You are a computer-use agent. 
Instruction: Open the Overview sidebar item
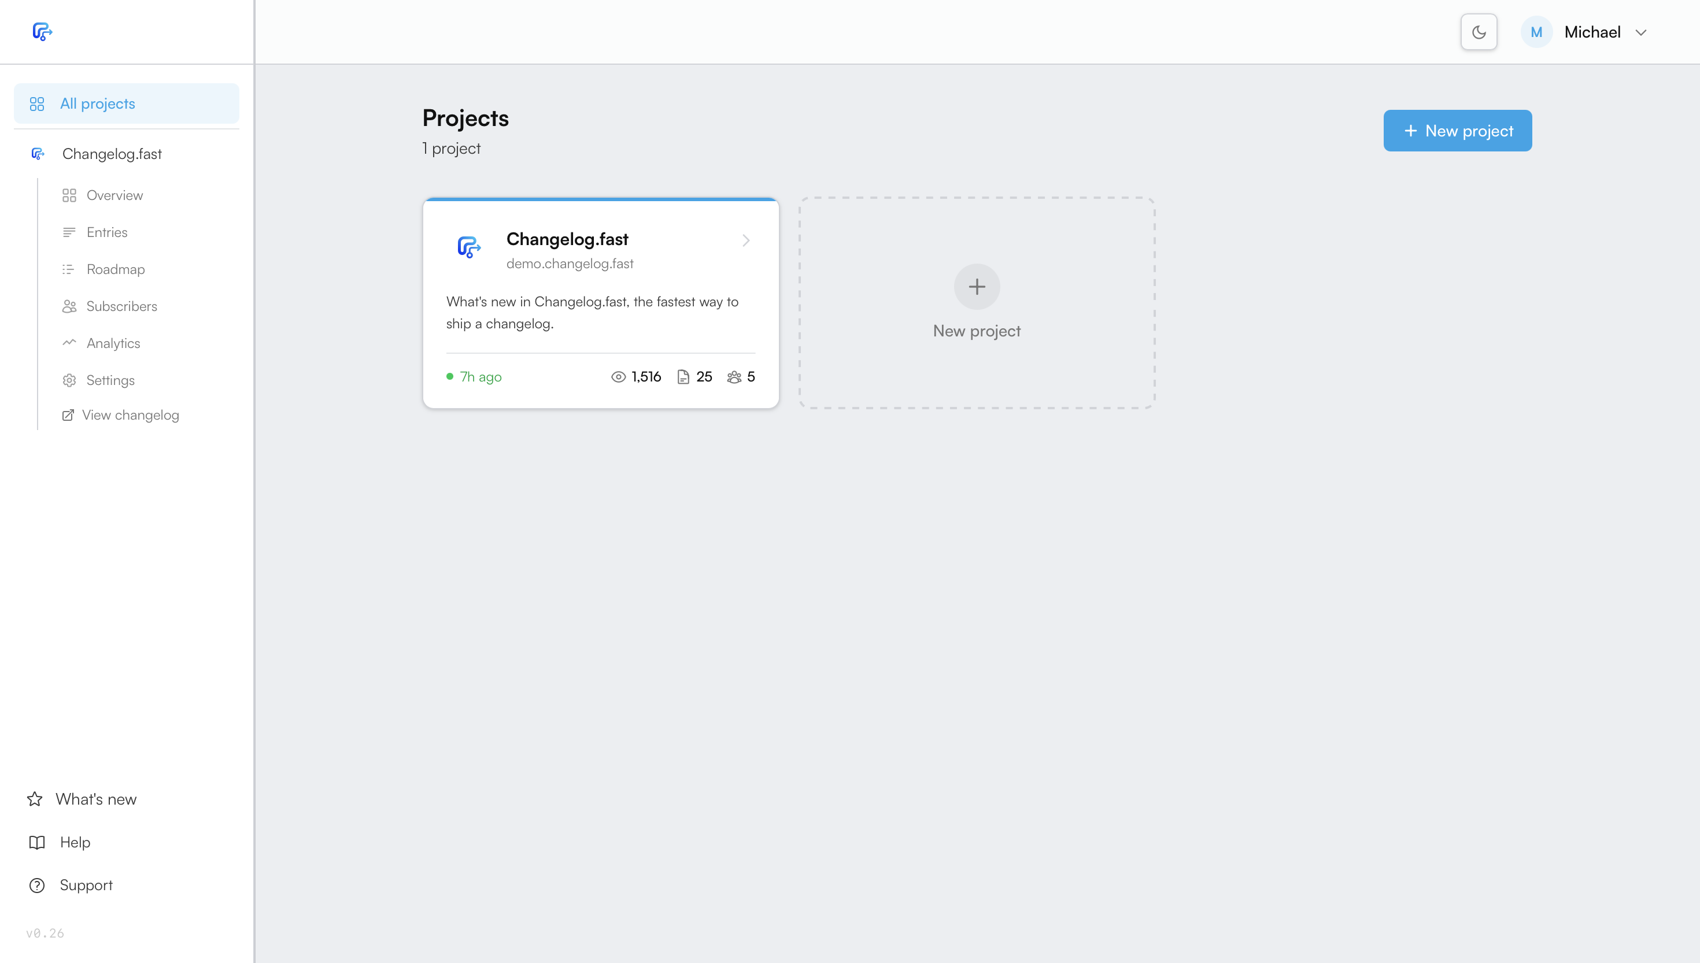[114, 195]
